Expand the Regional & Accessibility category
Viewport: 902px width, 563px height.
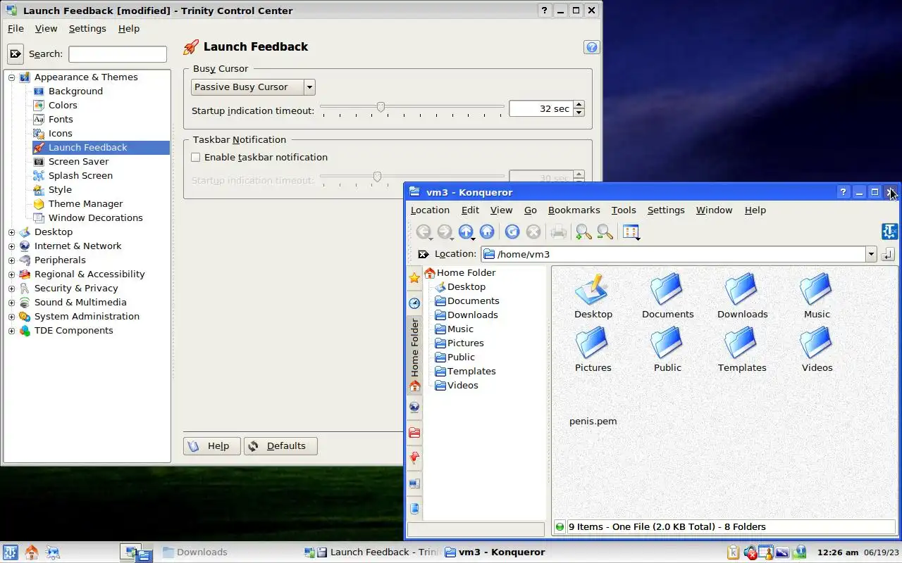[11, 274]
